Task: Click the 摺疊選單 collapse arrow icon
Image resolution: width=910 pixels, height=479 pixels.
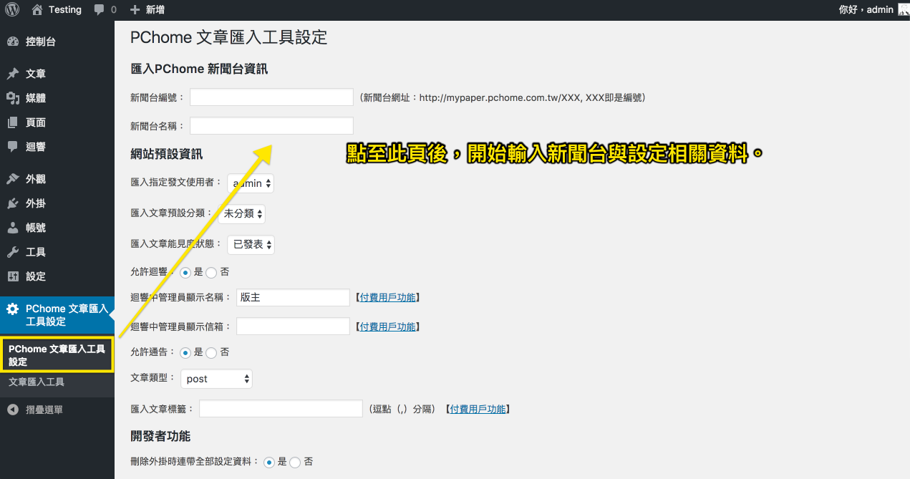Action: pyautogui.click(x=13, y=410)
